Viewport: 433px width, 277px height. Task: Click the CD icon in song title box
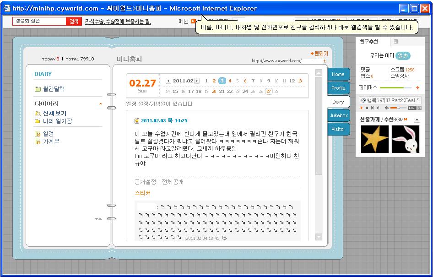coord(363,100)
